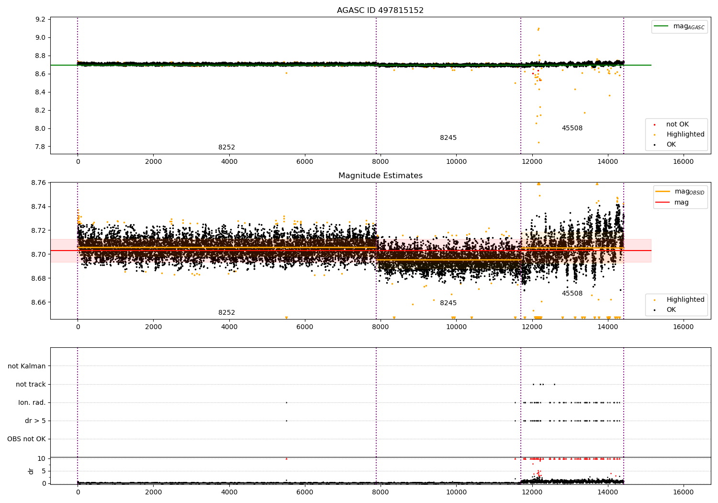The height and width of the screenshot is (503, 718).
Task: Click the 'not Kalman' row label
Action: click(27, 366)
